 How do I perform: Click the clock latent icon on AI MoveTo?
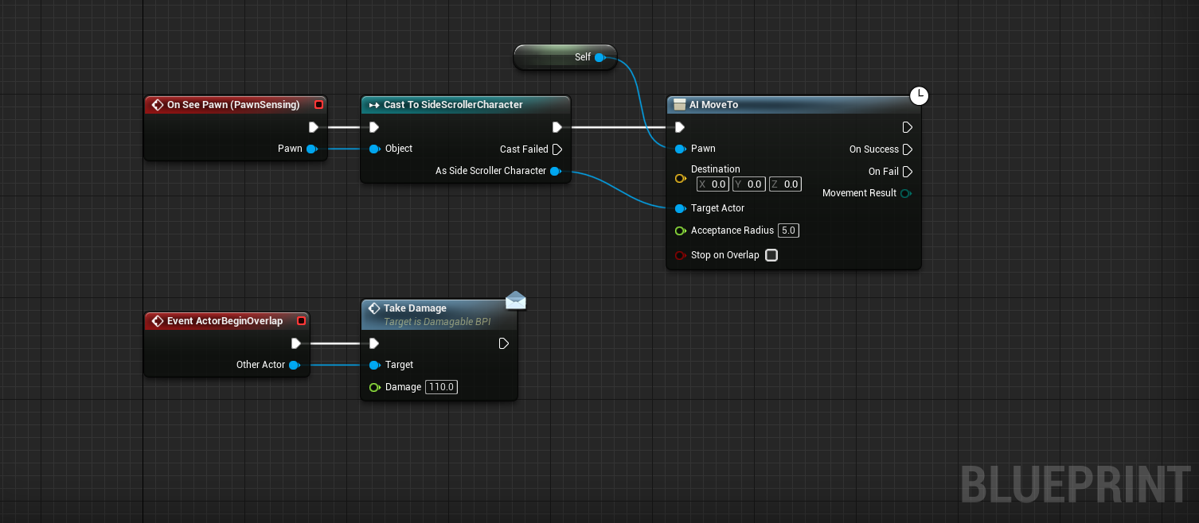[919, 96]
